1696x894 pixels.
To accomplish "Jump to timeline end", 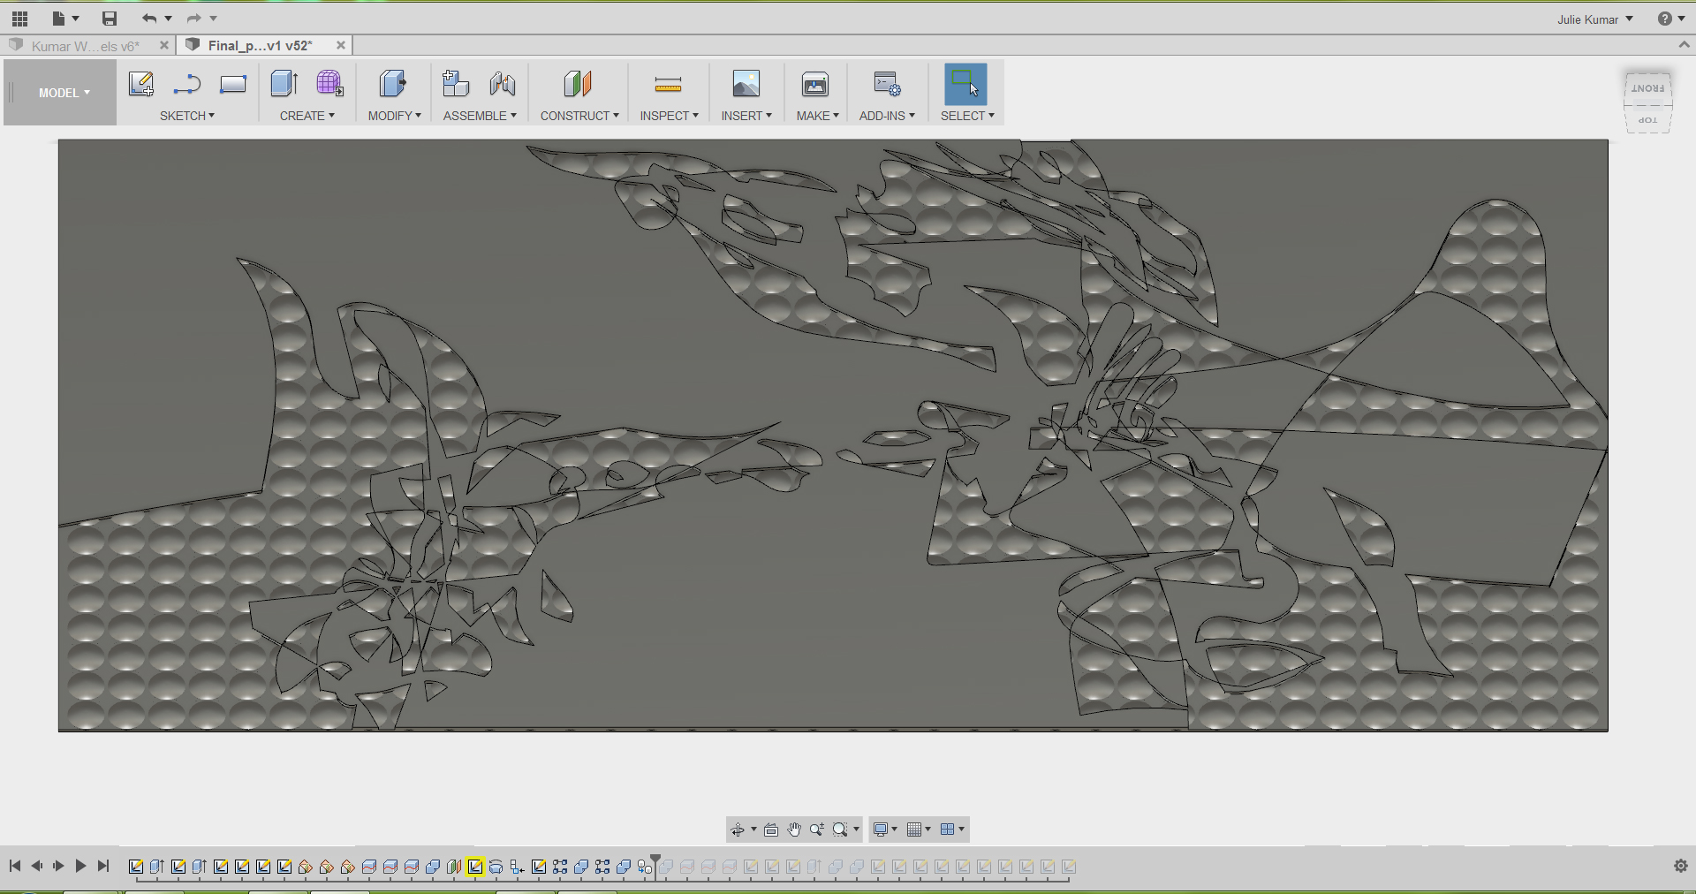I will (x=103, y=867).
